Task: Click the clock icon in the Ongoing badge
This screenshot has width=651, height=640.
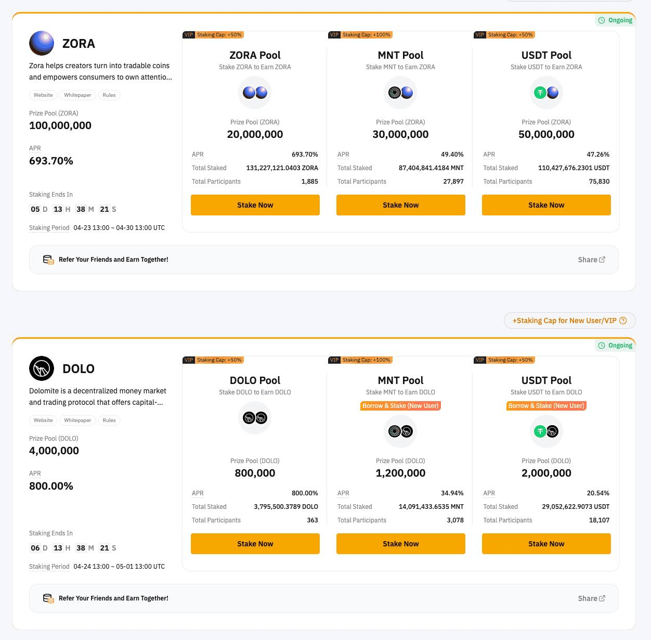Action: click(x=601, y=20)
